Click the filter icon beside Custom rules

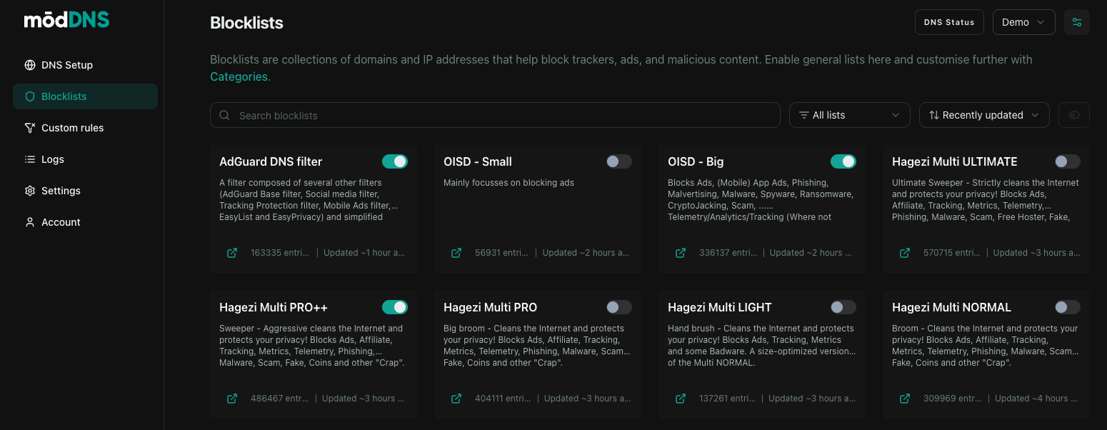click(30, 128)
